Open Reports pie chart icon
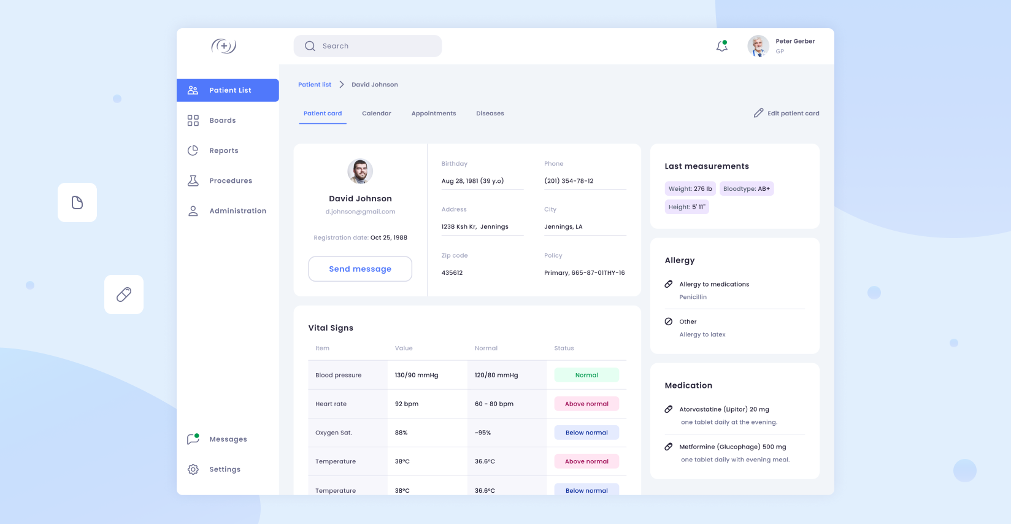 193,150
